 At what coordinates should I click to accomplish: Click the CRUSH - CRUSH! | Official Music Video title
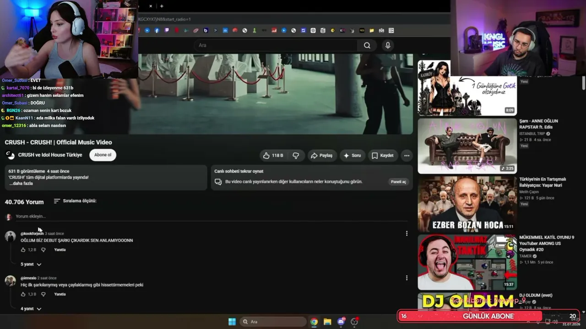tap(59, 142)
